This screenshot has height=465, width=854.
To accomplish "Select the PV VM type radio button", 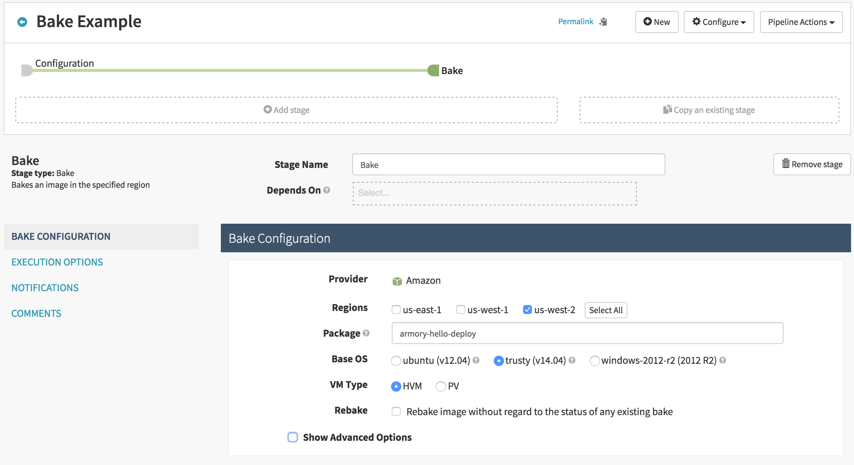I will click(441, 386).
